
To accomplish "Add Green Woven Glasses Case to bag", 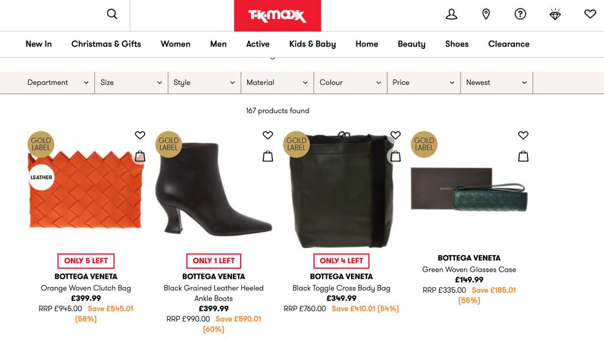I will click(x=523, y=156).
